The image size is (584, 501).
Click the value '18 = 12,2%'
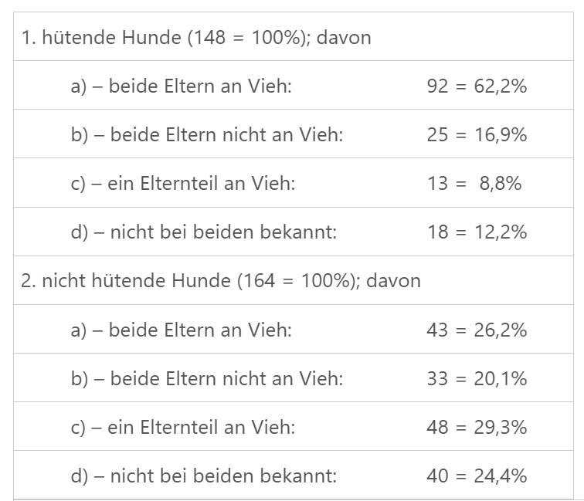coord(477,232)
